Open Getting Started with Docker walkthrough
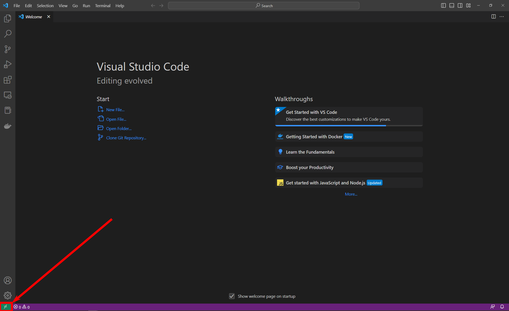Image resolution: width=509 pixels, height=311 pixels. point(349,137)
